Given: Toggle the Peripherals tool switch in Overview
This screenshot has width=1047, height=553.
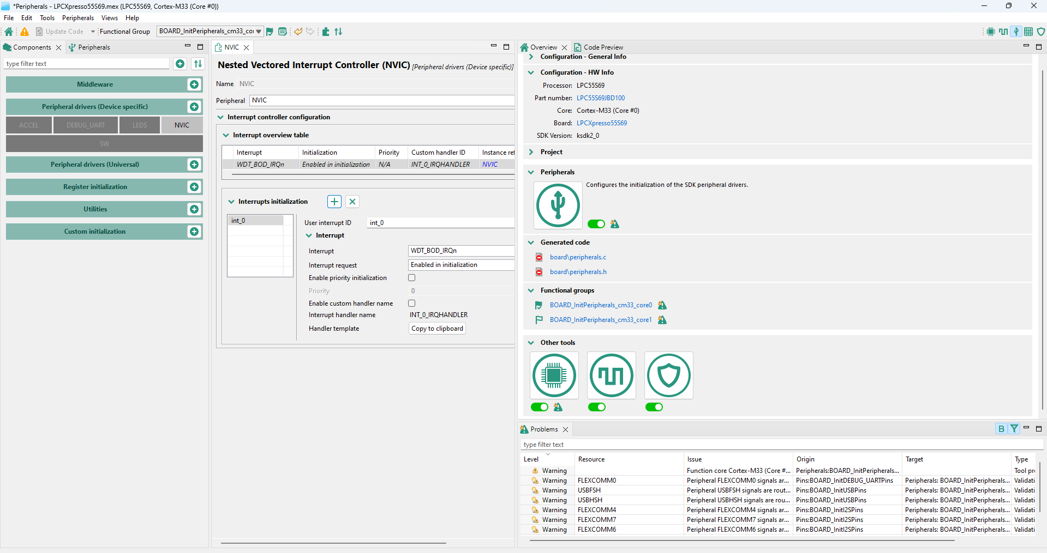Looking at the screenshot, I should [596, 224].
